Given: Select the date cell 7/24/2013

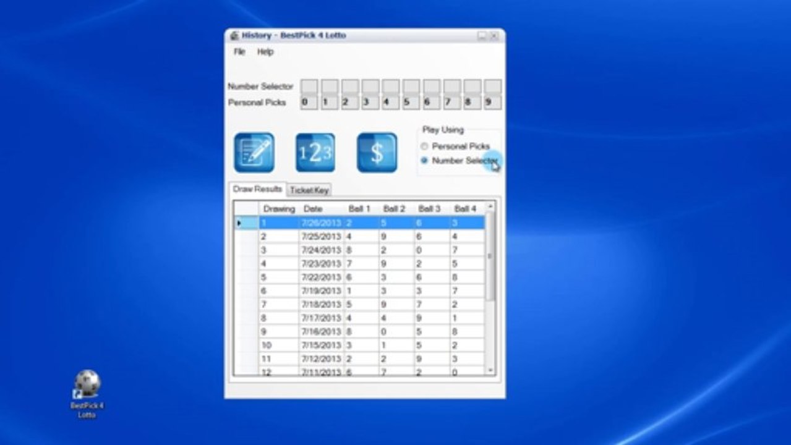Looking at the screenshot, I should (321, 250).
